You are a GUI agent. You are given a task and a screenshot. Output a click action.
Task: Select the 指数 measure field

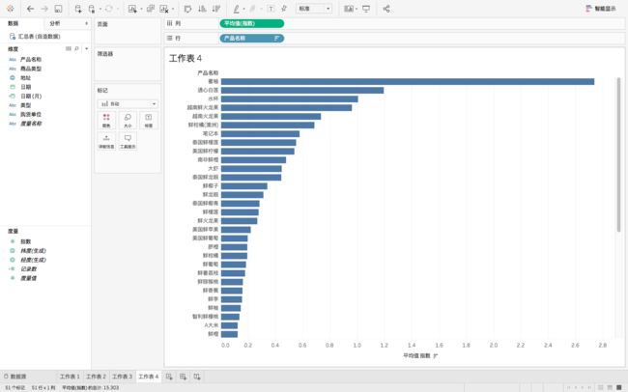click(26, 241)
